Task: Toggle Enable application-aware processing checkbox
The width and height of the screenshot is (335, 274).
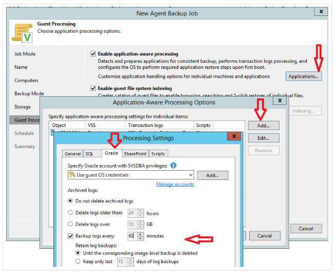Action: coord(93,53)
